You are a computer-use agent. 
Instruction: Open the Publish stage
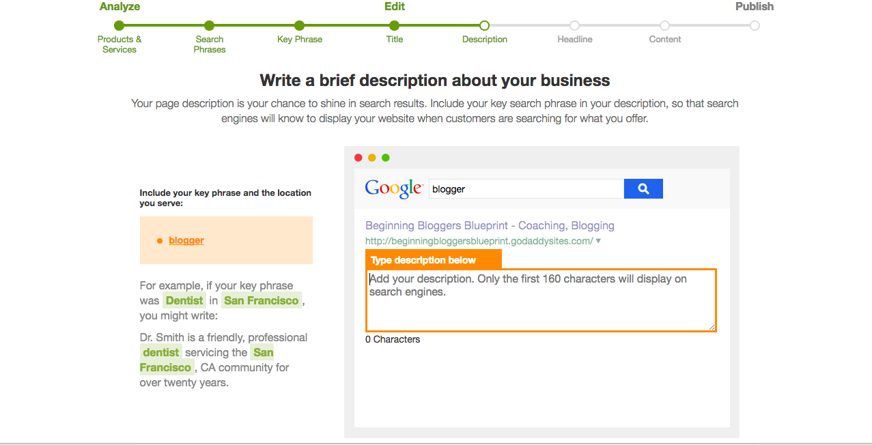point(755,7)
